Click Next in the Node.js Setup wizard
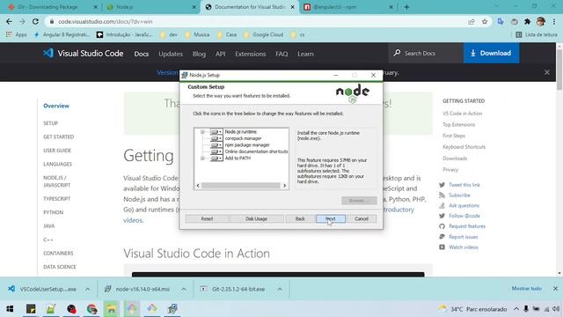Viewport: 563px width, 317px height. pyautogui.click(x=331, y=218)
